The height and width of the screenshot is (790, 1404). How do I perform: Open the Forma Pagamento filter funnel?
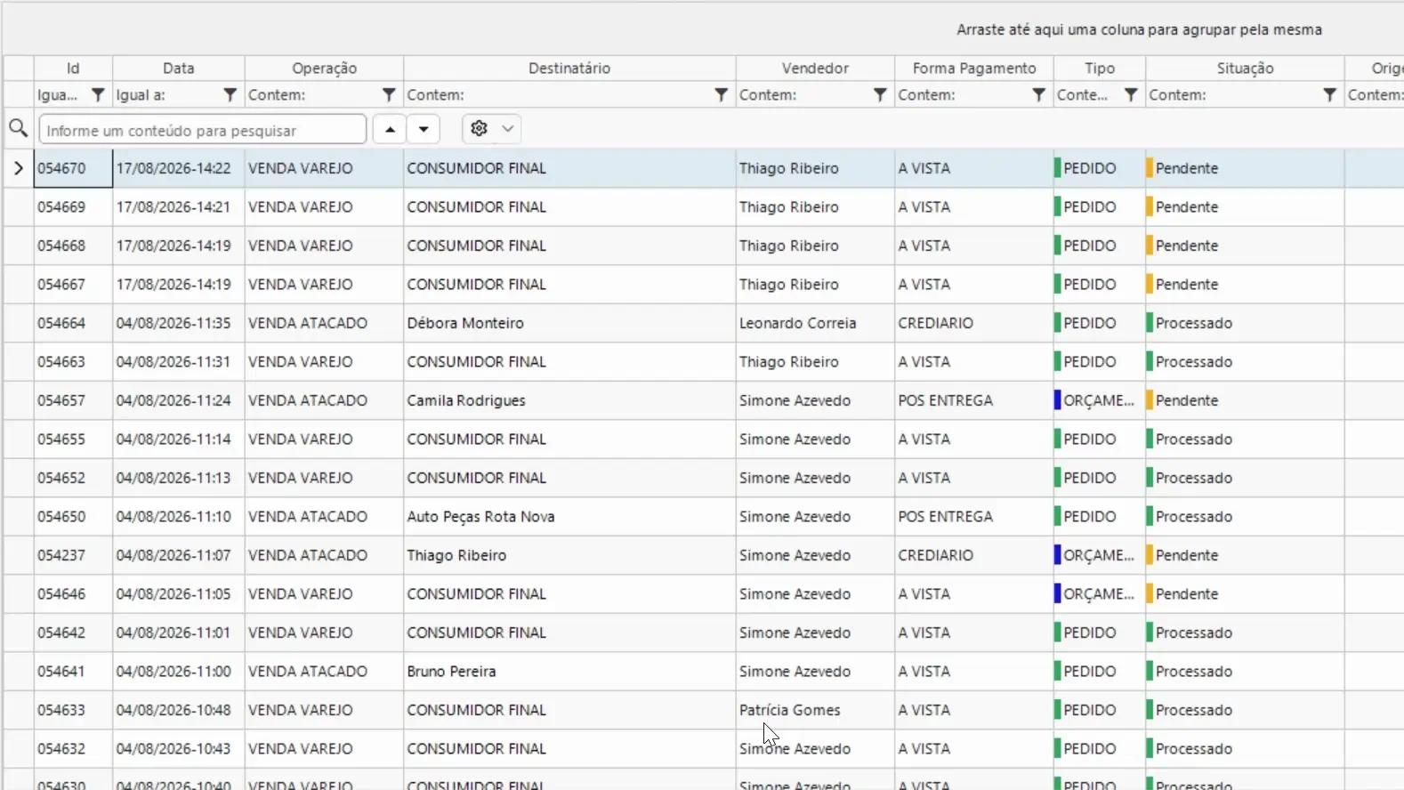point(1038,95)
